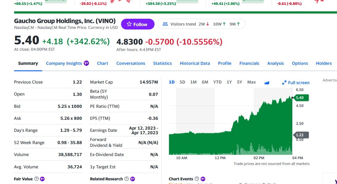The width and height of the screenshot is (337, 184).
Task: Click the Volume value 38,588,717
Action: [70, 155]
